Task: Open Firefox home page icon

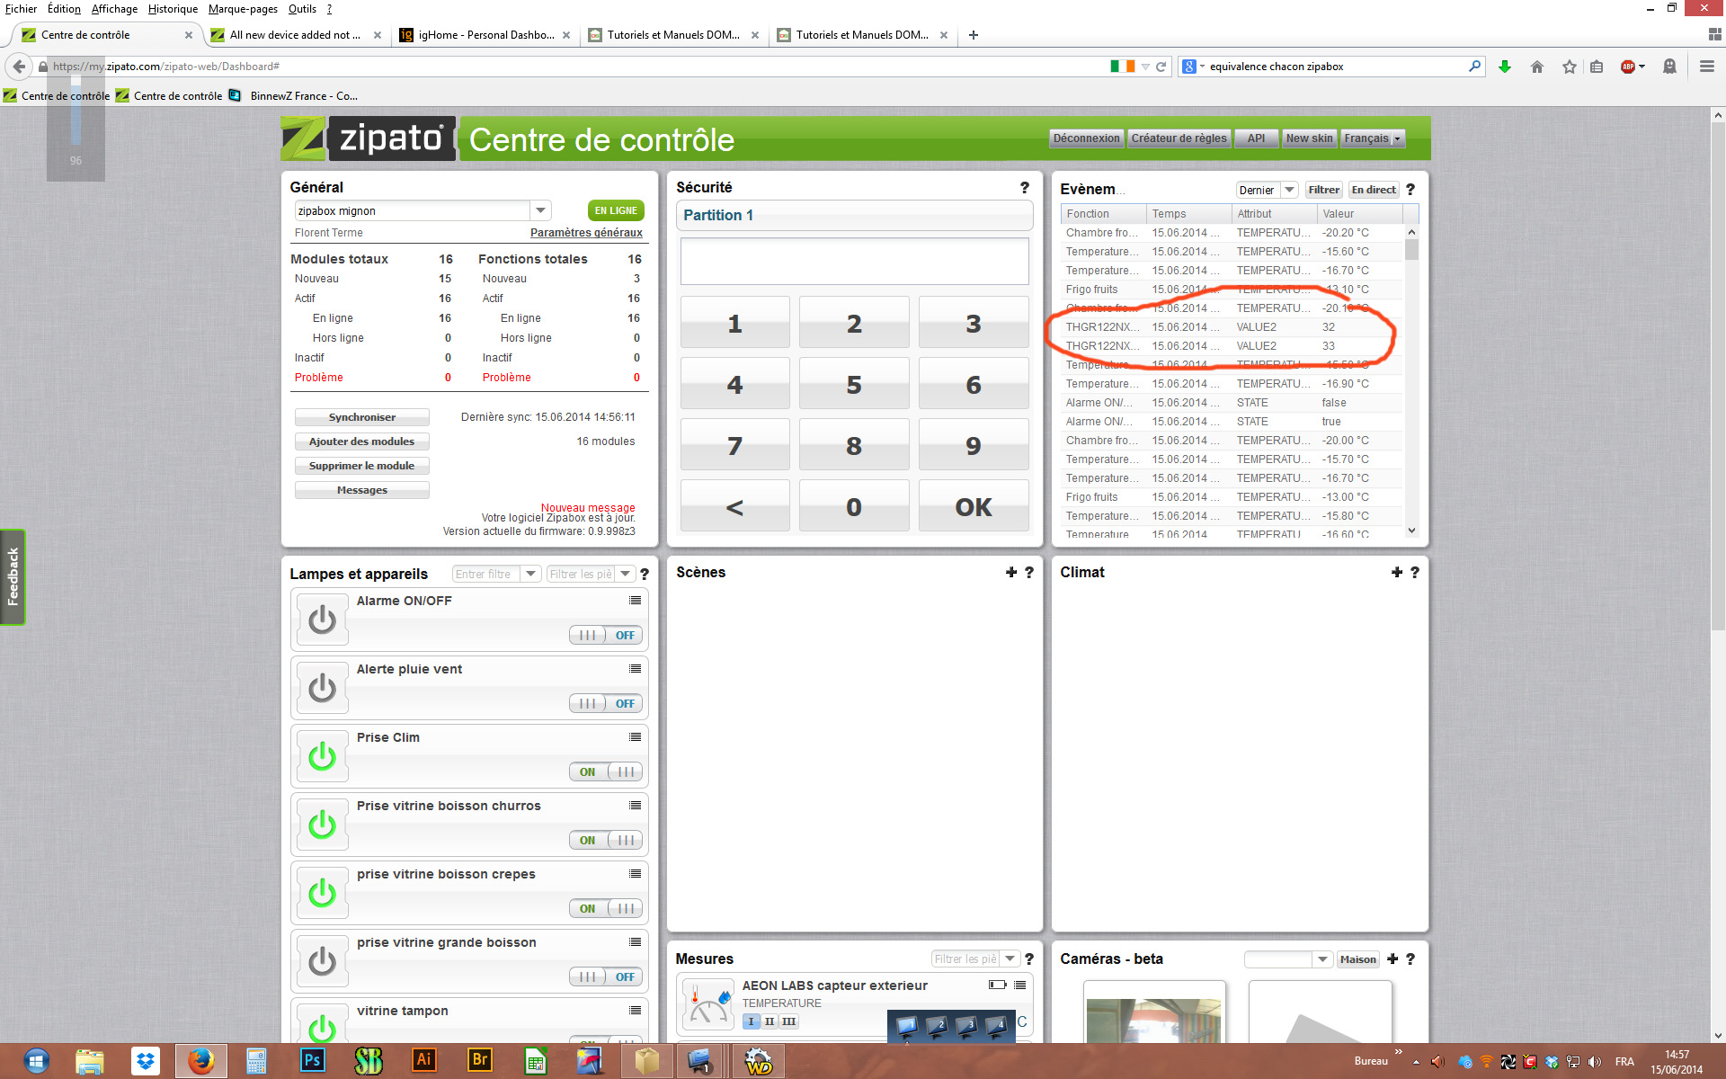Action: (1537, 67)
